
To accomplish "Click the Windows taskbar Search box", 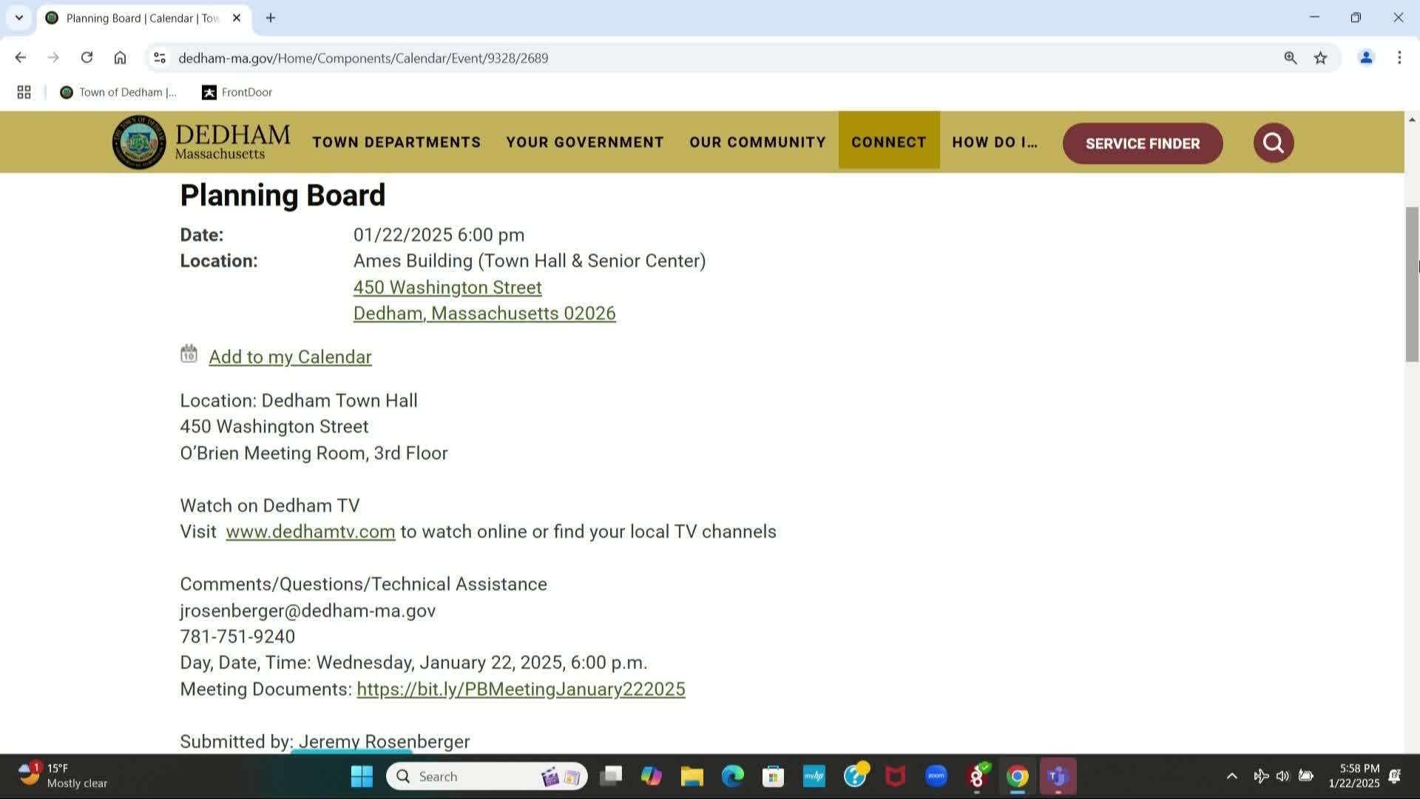I will coord(487,776).
